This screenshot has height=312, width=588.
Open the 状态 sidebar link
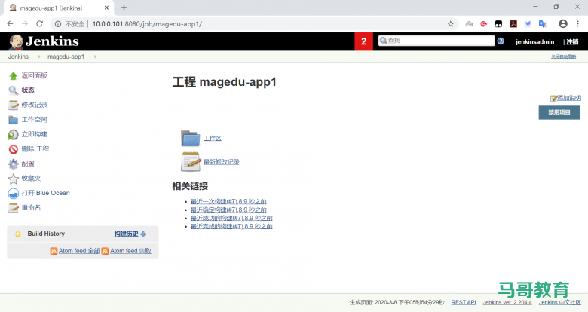28,90
